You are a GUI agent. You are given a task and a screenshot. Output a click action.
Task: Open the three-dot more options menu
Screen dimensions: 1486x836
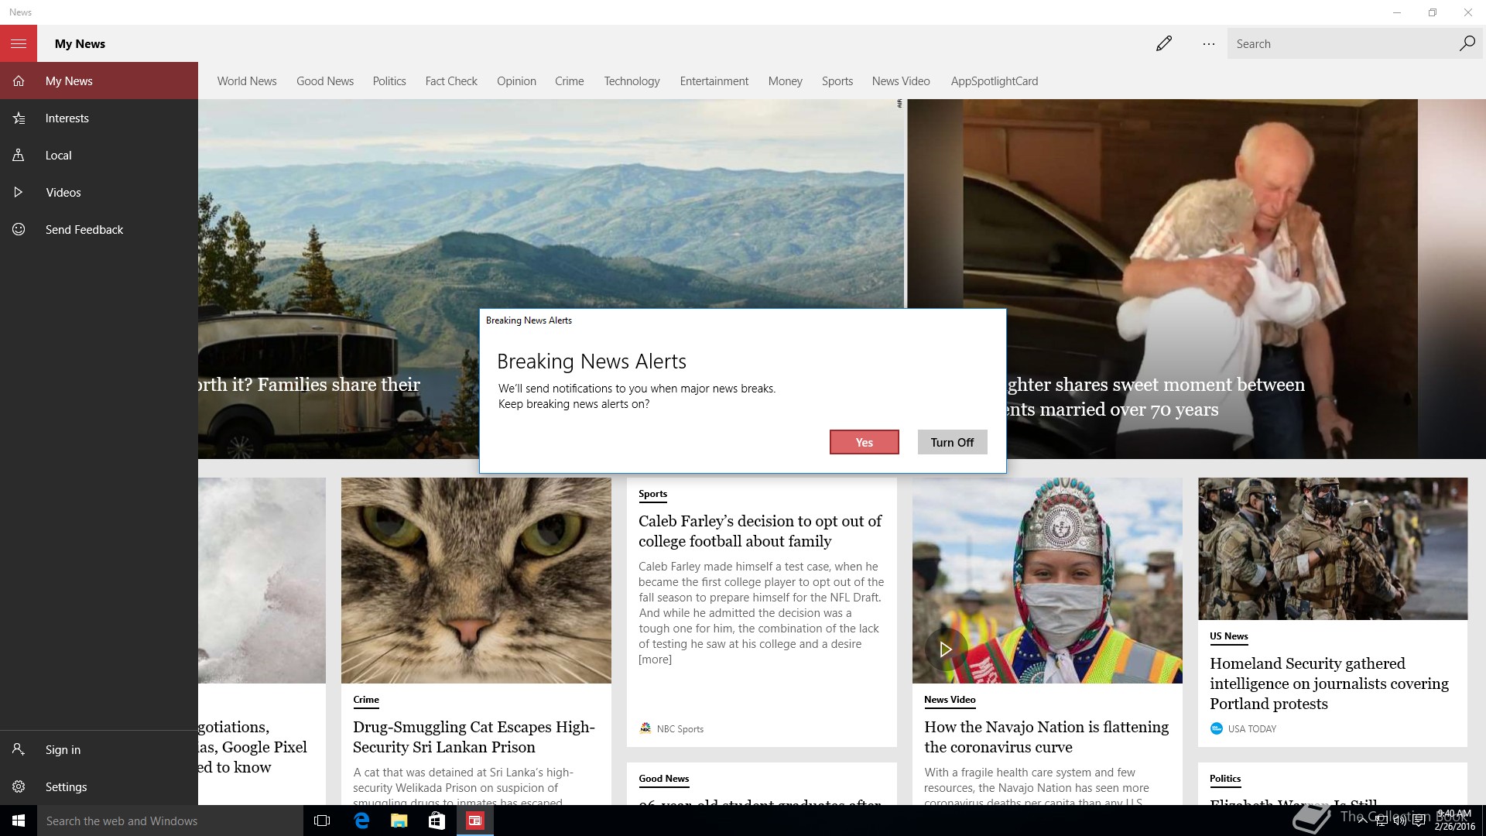1209,44
